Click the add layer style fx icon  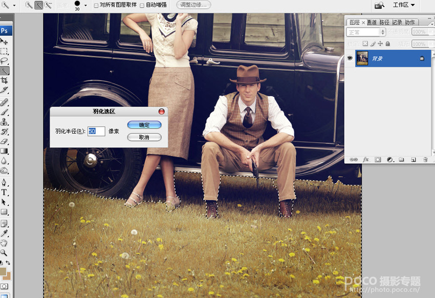coord(365,160)
